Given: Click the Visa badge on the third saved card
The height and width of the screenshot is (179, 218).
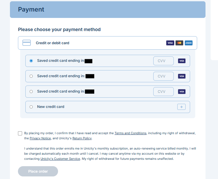Looking at the screenshot, I should click(x=182, y=92).
